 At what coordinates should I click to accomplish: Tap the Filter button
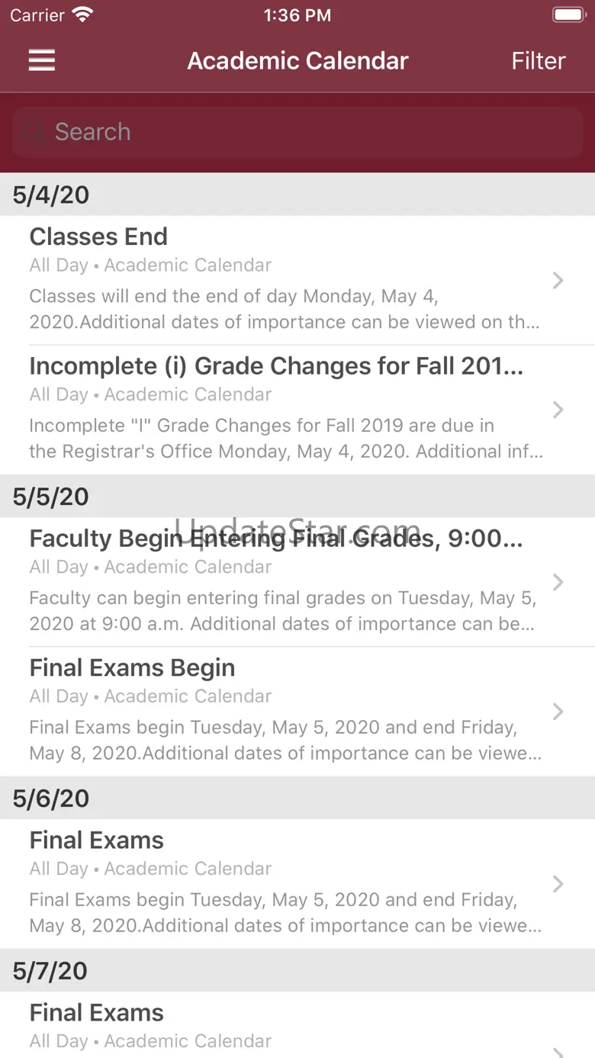(x=538, y=61)
